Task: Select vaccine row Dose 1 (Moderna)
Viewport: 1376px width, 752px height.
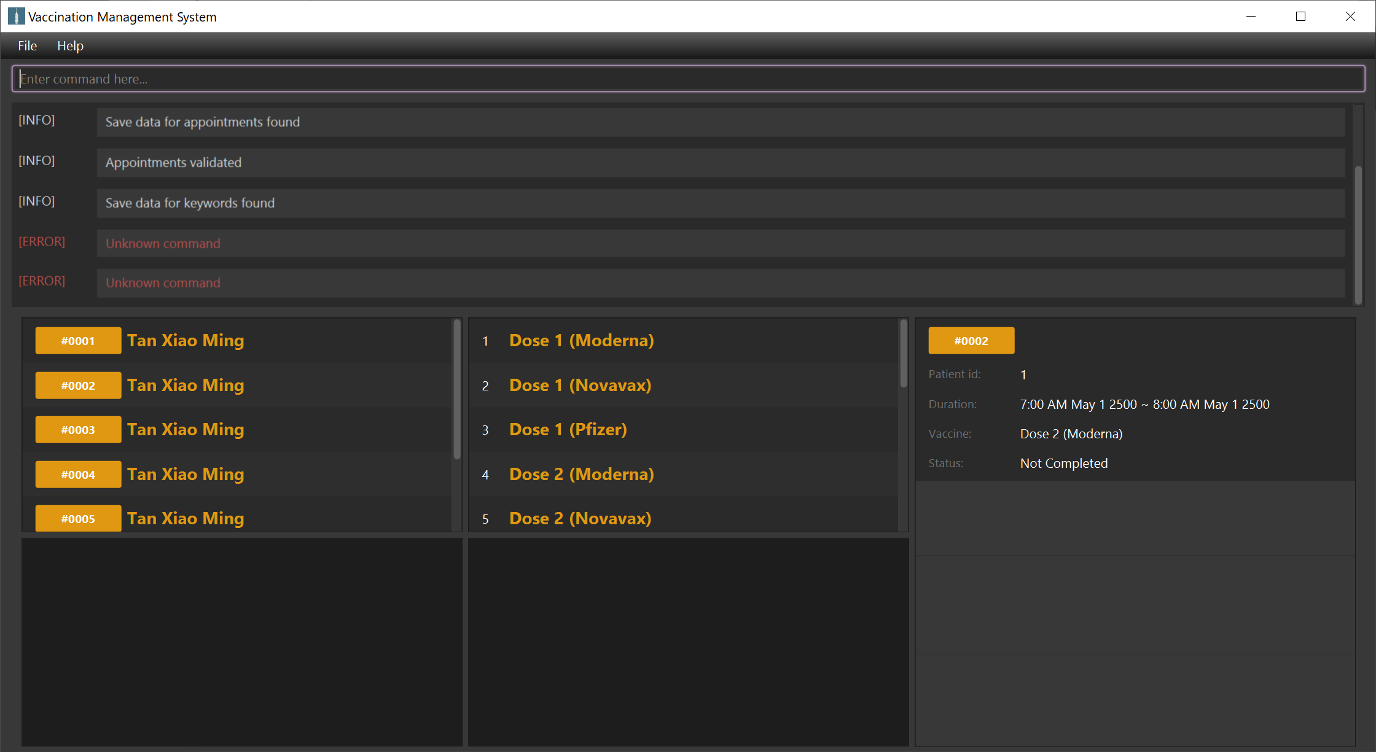Action: click(581, 341)
